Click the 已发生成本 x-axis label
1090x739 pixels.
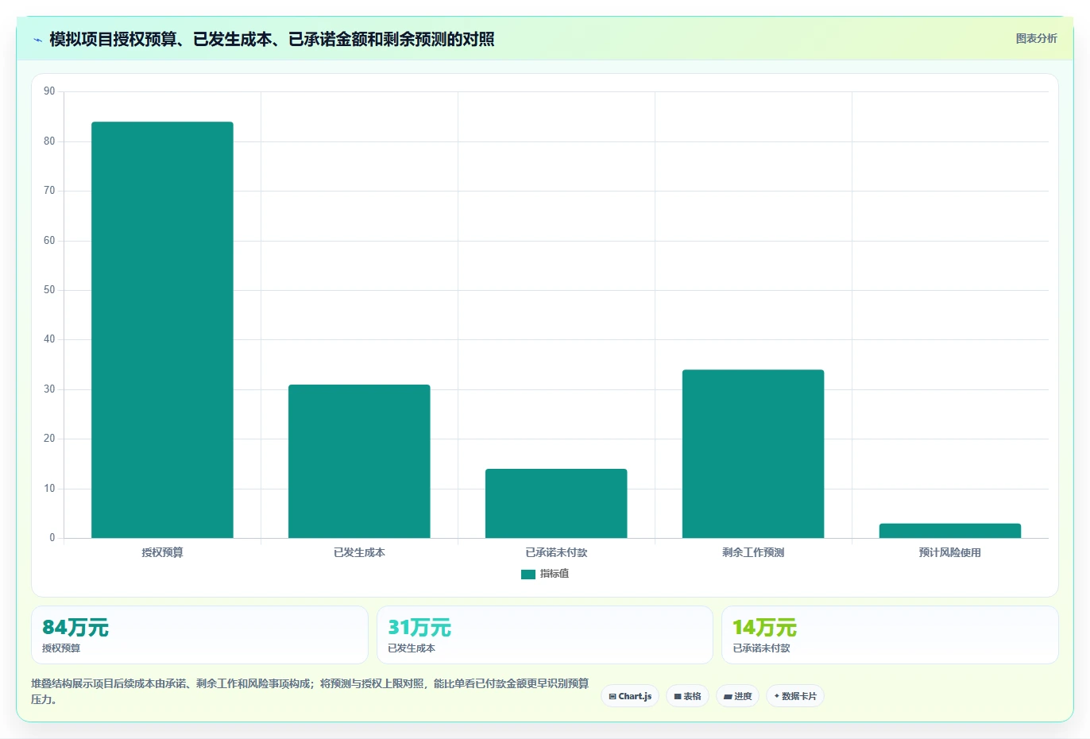point(359,552)
